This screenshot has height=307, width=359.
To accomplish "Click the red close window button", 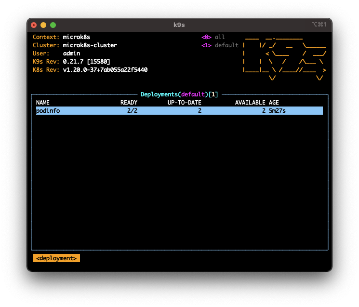I will [x=34, y=25].
